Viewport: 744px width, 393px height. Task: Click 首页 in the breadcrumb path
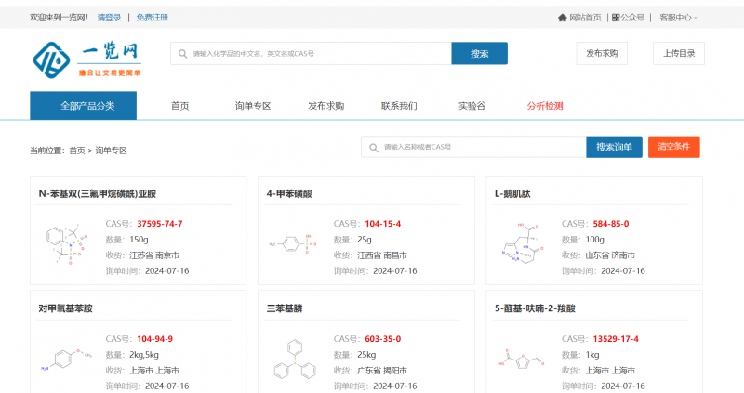point(77,151)
